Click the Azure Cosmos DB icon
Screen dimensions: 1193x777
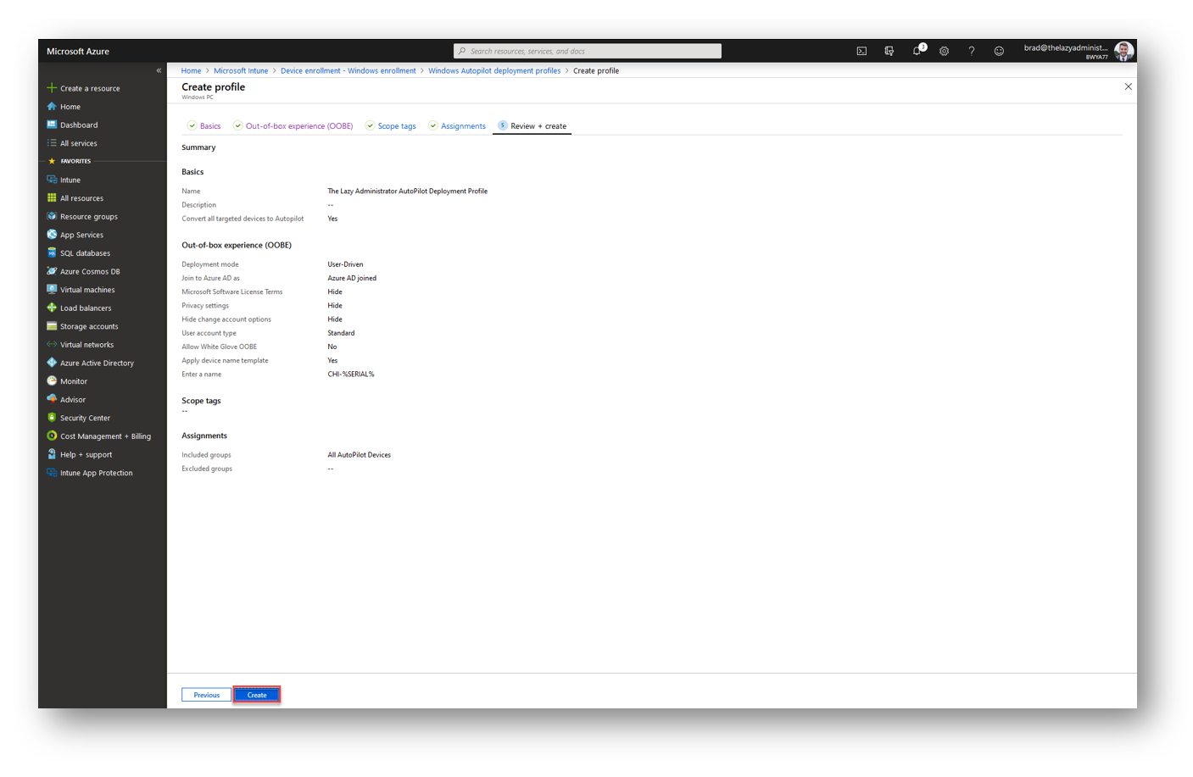pyautogui.click(x=52, y=271)
